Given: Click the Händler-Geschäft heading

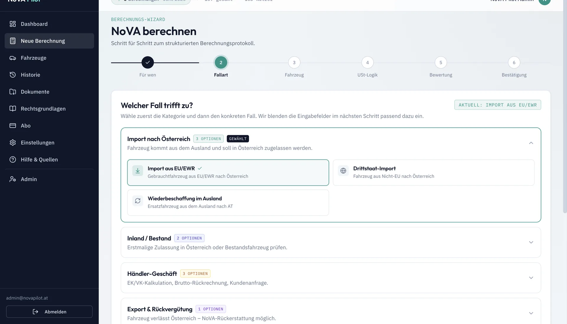Looking at the screenshot, I should click(x=152, y=274).
